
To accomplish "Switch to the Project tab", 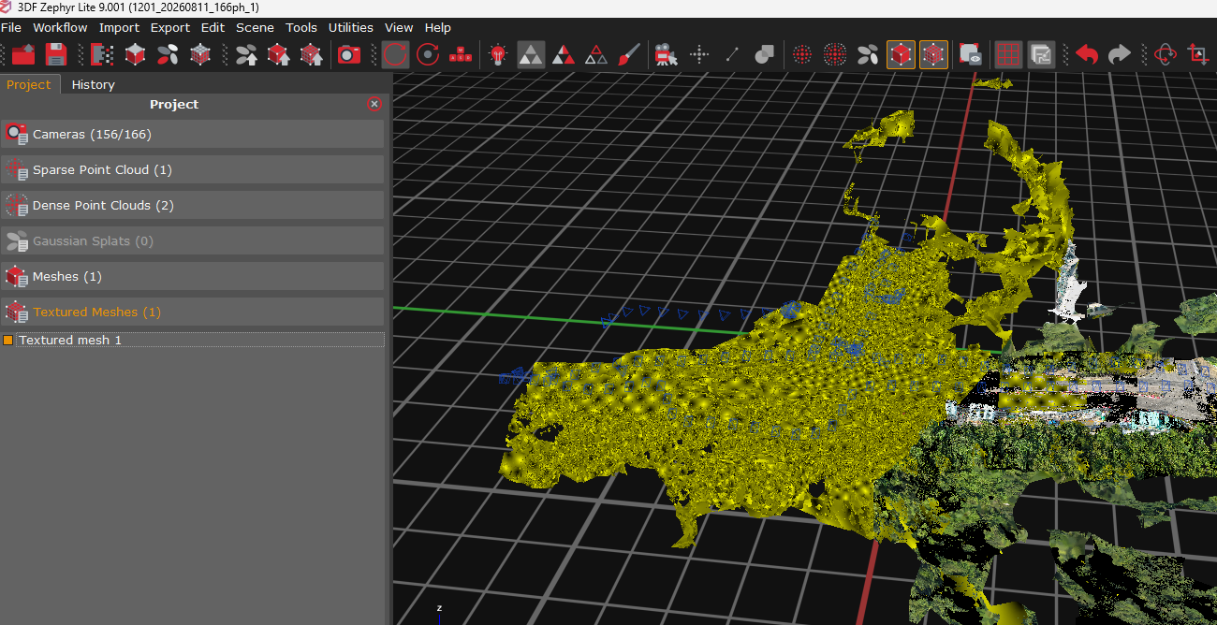I will click(x=29, y=84).
